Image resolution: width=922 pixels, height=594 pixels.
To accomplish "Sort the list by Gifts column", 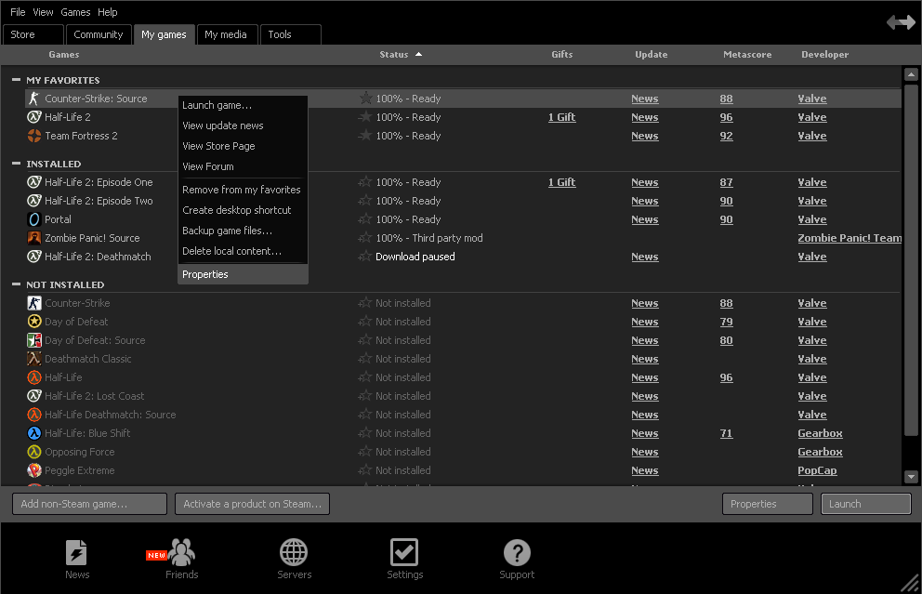I will point(561,54).
